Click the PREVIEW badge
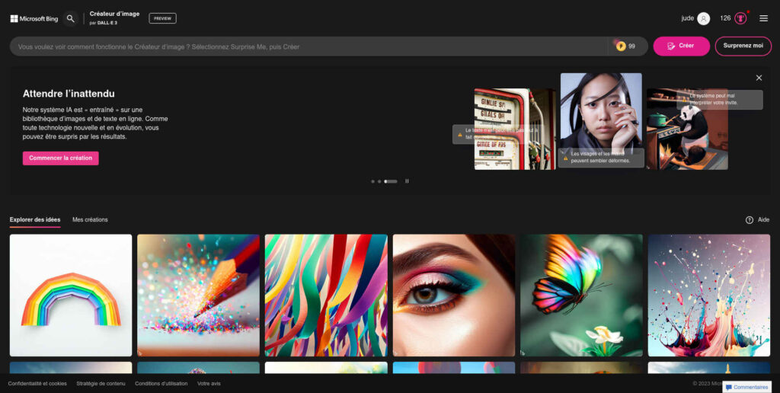780x393 pixels. click(x=163, y=18)
